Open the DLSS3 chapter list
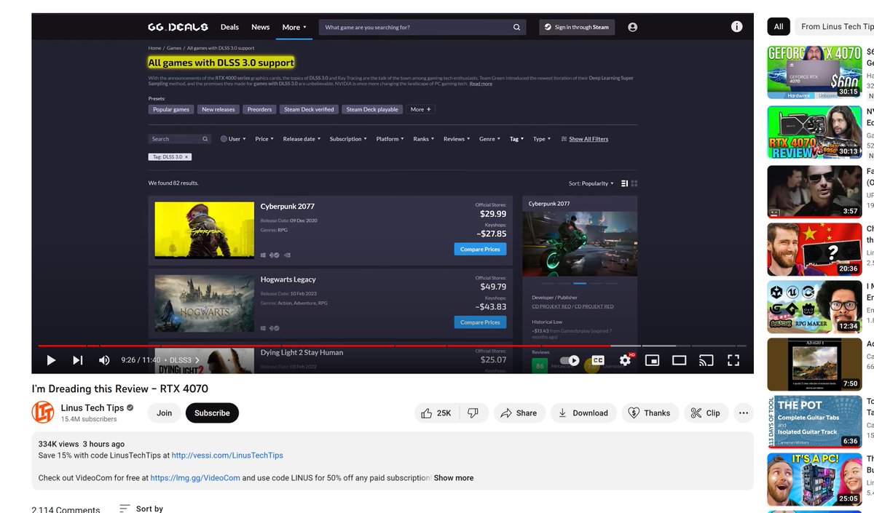Screen dimensions: 874x513 click(x=184, y=360)
